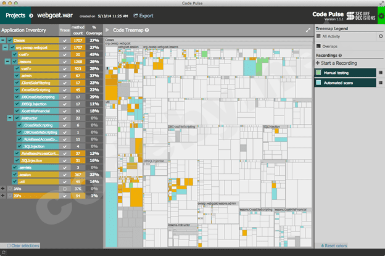
Task: Open the green settings gear icon
Action: coord(381,15)
